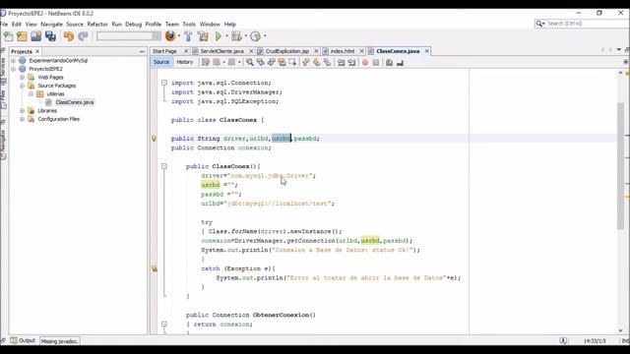Expand the ExperimentandoConMySql project node
Screen dimensions: 630x354
13,61
